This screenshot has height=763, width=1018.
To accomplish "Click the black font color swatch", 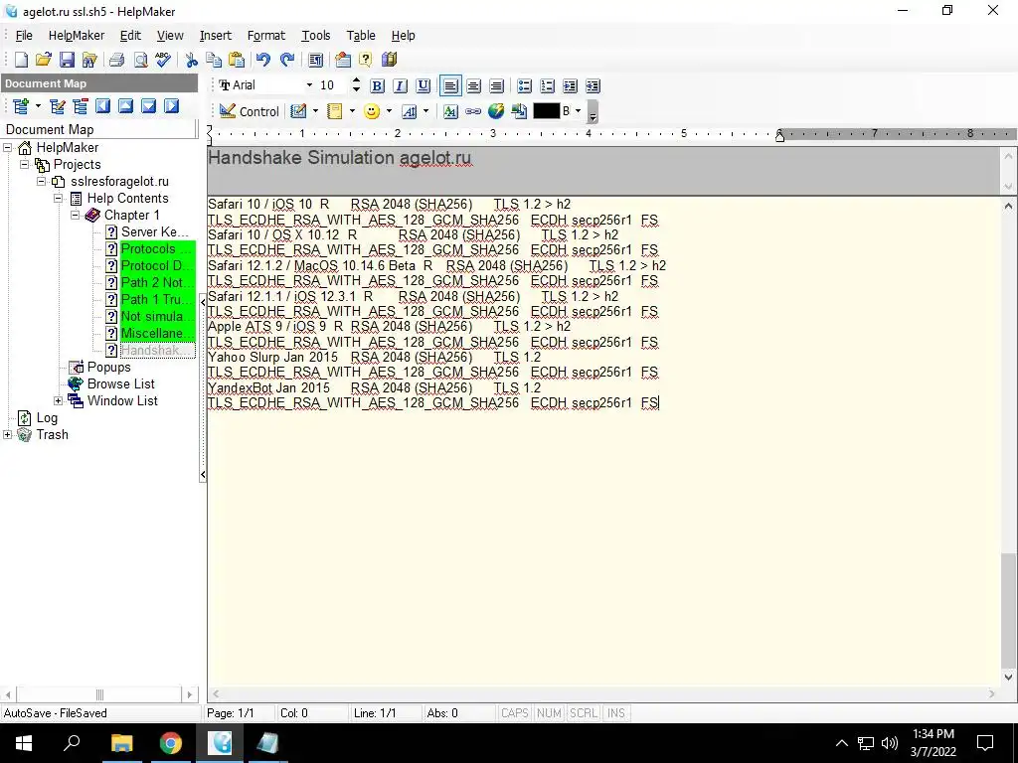I will pyautogui.click(x=546, y=111).
